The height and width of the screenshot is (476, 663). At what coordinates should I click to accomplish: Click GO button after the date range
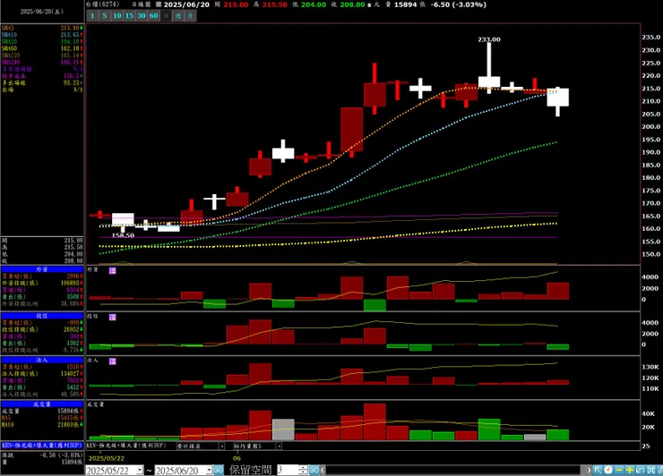[219, 470]
